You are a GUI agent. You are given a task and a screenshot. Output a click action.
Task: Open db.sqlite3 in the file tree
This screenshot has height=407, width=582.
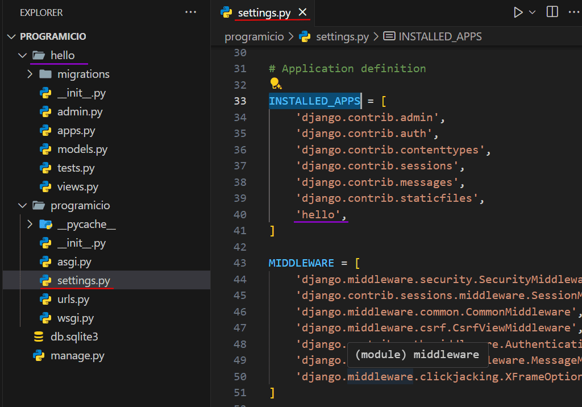click(74, 337)
